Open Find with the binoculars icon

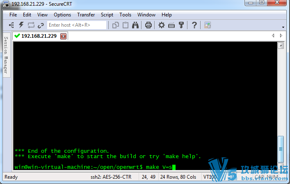135,25
